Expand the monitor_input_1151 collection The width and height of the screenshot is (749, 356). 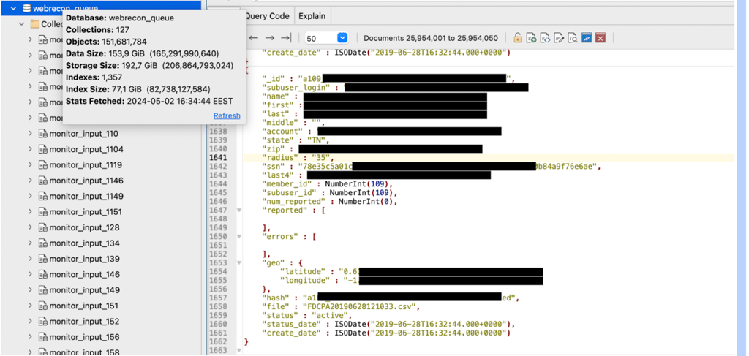point(30,212)
